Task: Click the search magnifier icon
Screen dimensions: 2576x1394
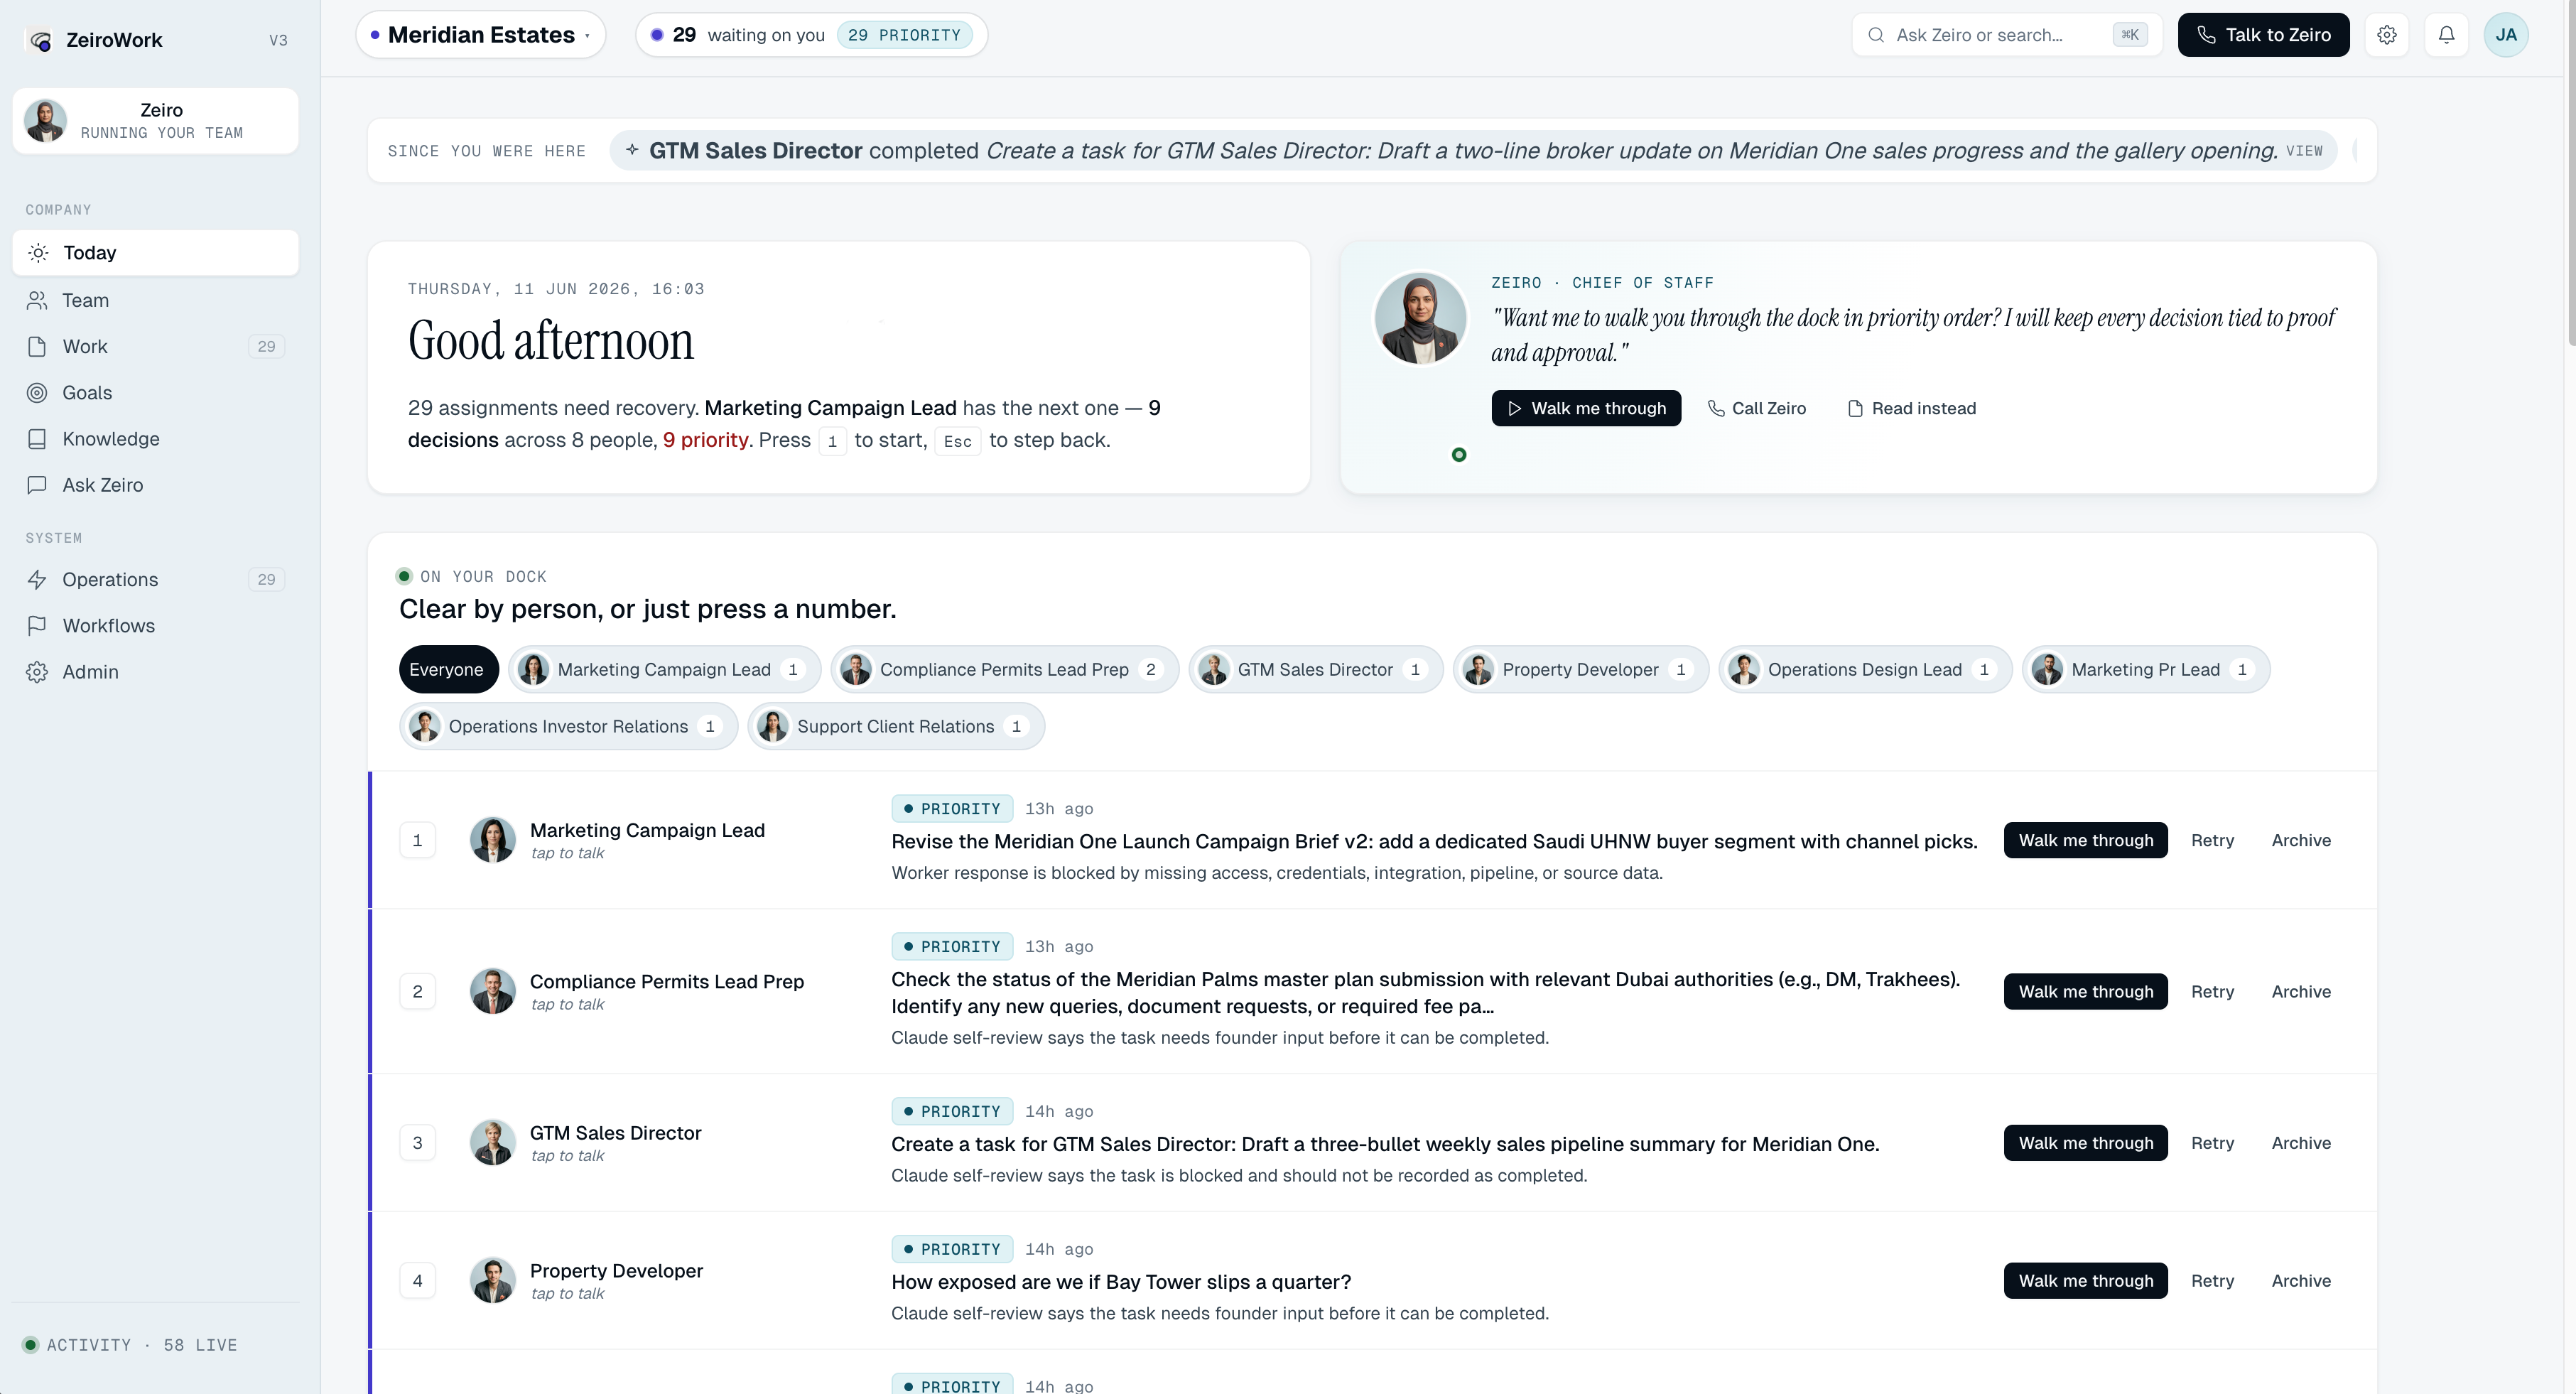Action: (1877, 35)
